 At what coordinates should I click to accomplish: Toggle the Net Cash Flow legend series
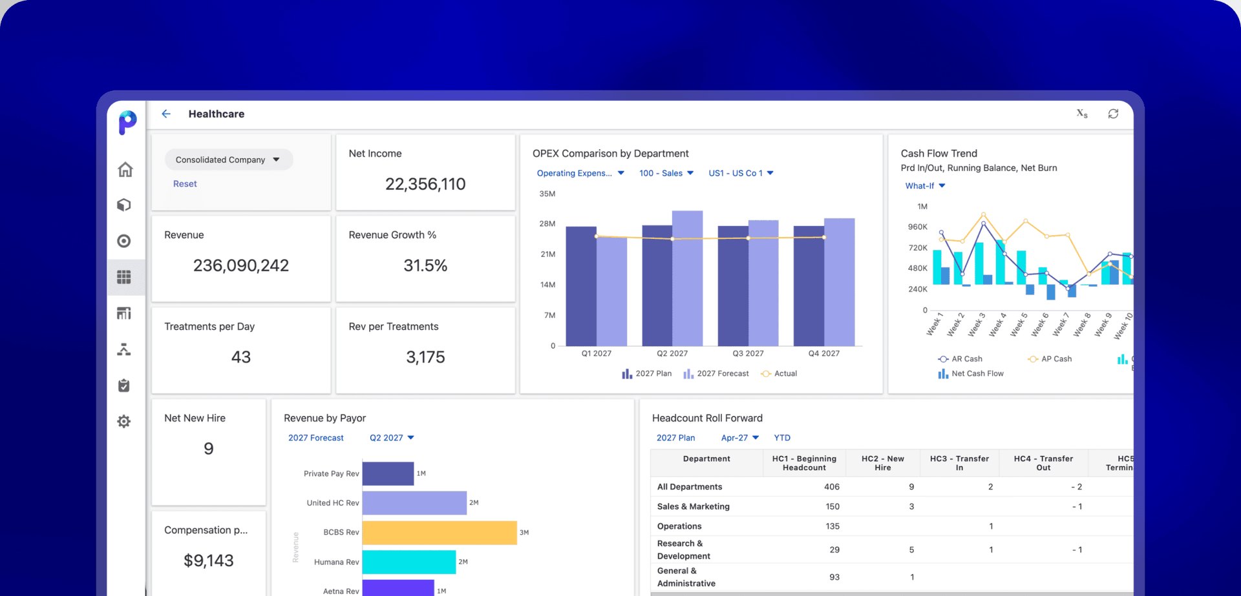(x=971, y=374)
